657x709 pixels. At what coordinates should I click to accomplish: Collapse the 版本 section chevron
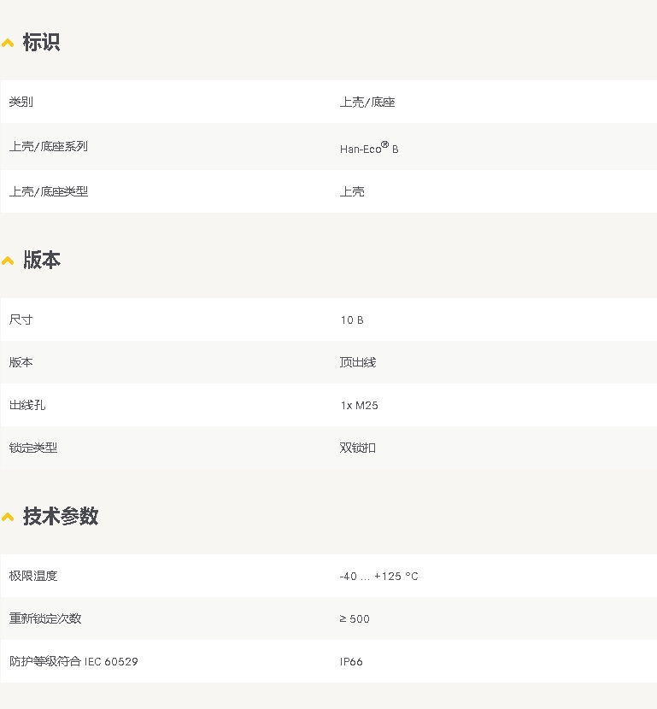(8, 261)
